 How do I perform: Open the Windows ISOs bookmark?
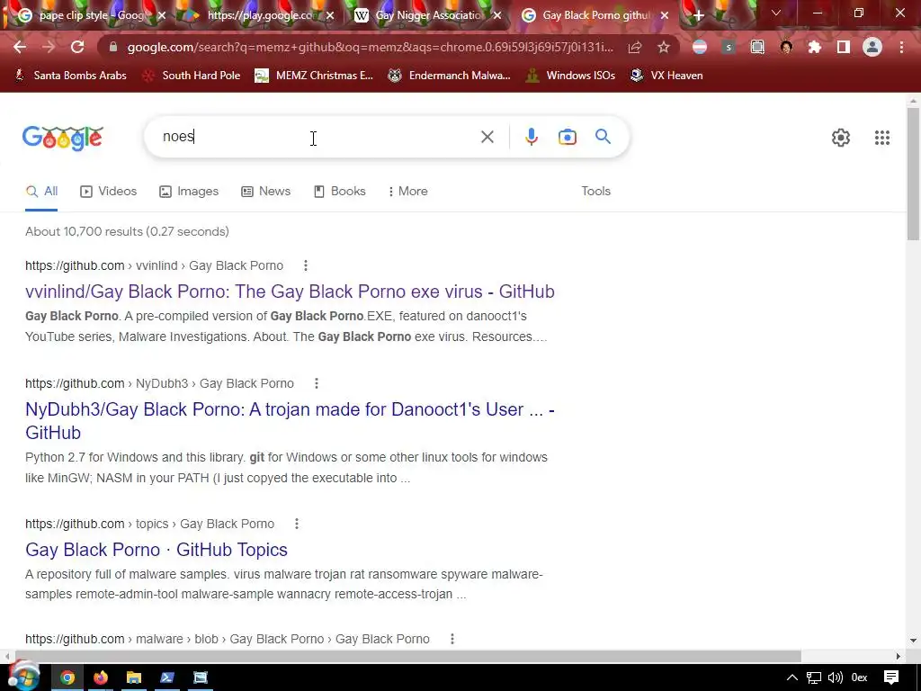(x=570, y=76)
